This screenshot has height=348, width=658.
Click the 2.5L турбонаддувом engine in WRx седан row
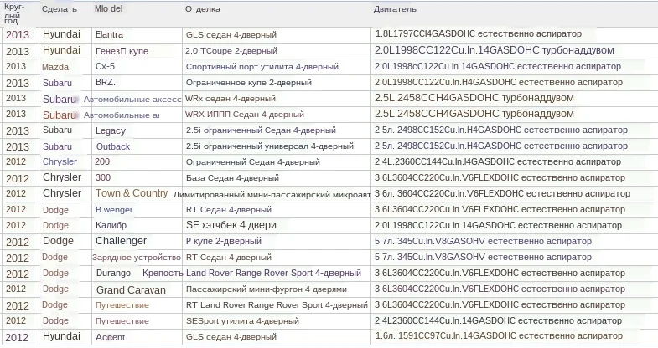click(x=474, y=98)
